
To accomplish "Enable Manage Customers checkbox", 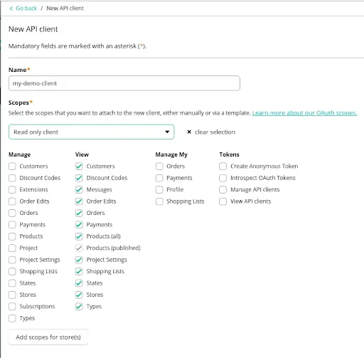I will pyautogui.click(x=12, y=167).
